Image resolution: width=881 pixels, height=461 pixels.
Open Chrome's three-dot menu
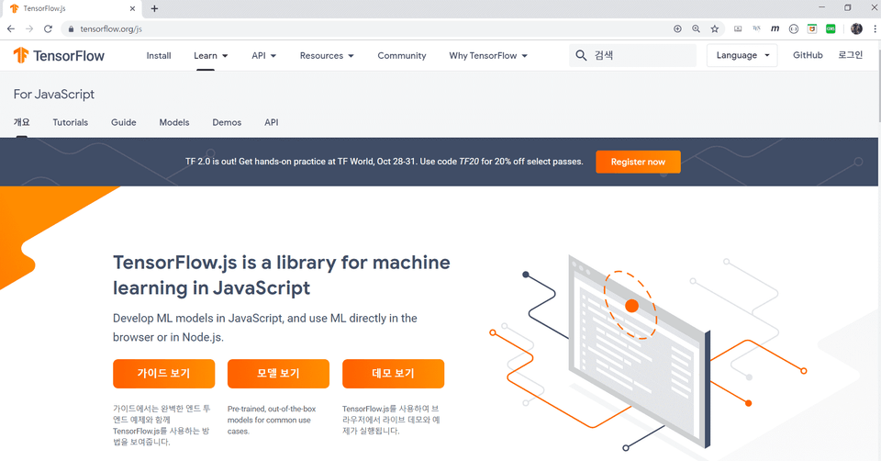(875, 28)
